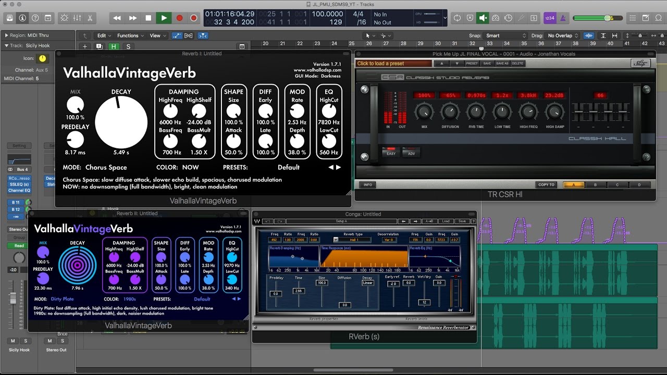Toggle the Catch Playhead button
667x375 pixels.
203,35
